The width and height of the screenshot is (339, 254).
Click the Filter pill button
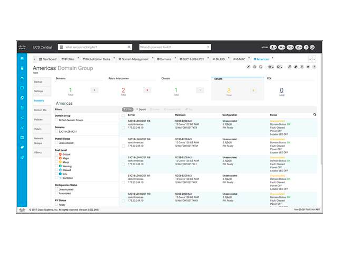128,110
